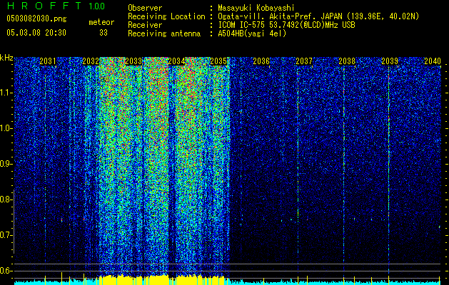Screen dimensions: 449x285
Task: Click the 0.6 frequency axis label
Action: click(x=6, y=271)
